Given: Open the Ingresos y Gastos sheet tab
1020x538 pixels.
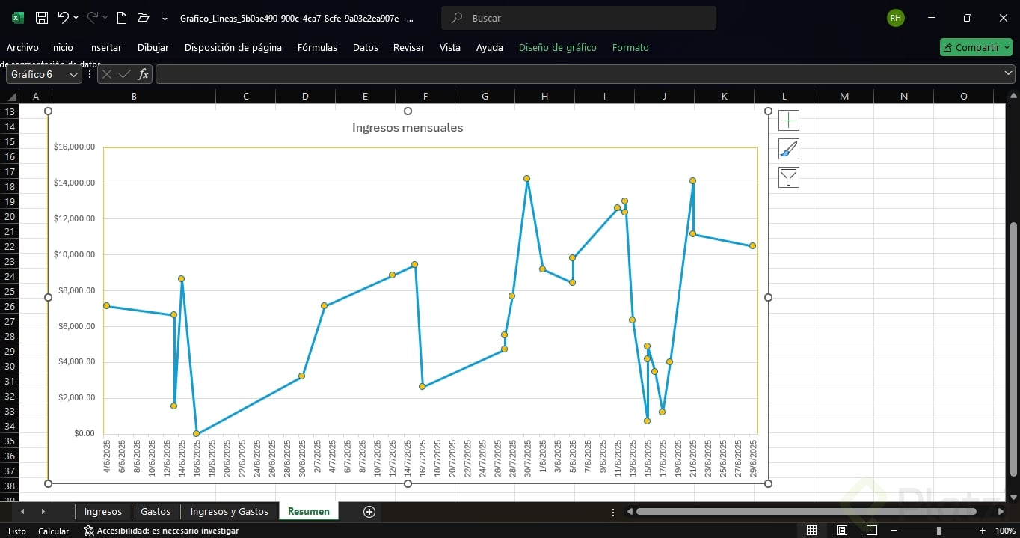Looking at the screenshot, I should tap(230, 512).
